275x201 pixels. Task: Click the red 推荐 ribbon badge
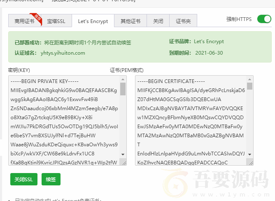(x=37, y=18)
